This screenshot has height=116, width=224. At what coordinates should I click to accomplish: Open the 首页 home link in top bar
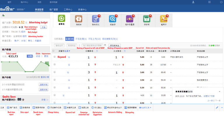click(x=9, y=2)
